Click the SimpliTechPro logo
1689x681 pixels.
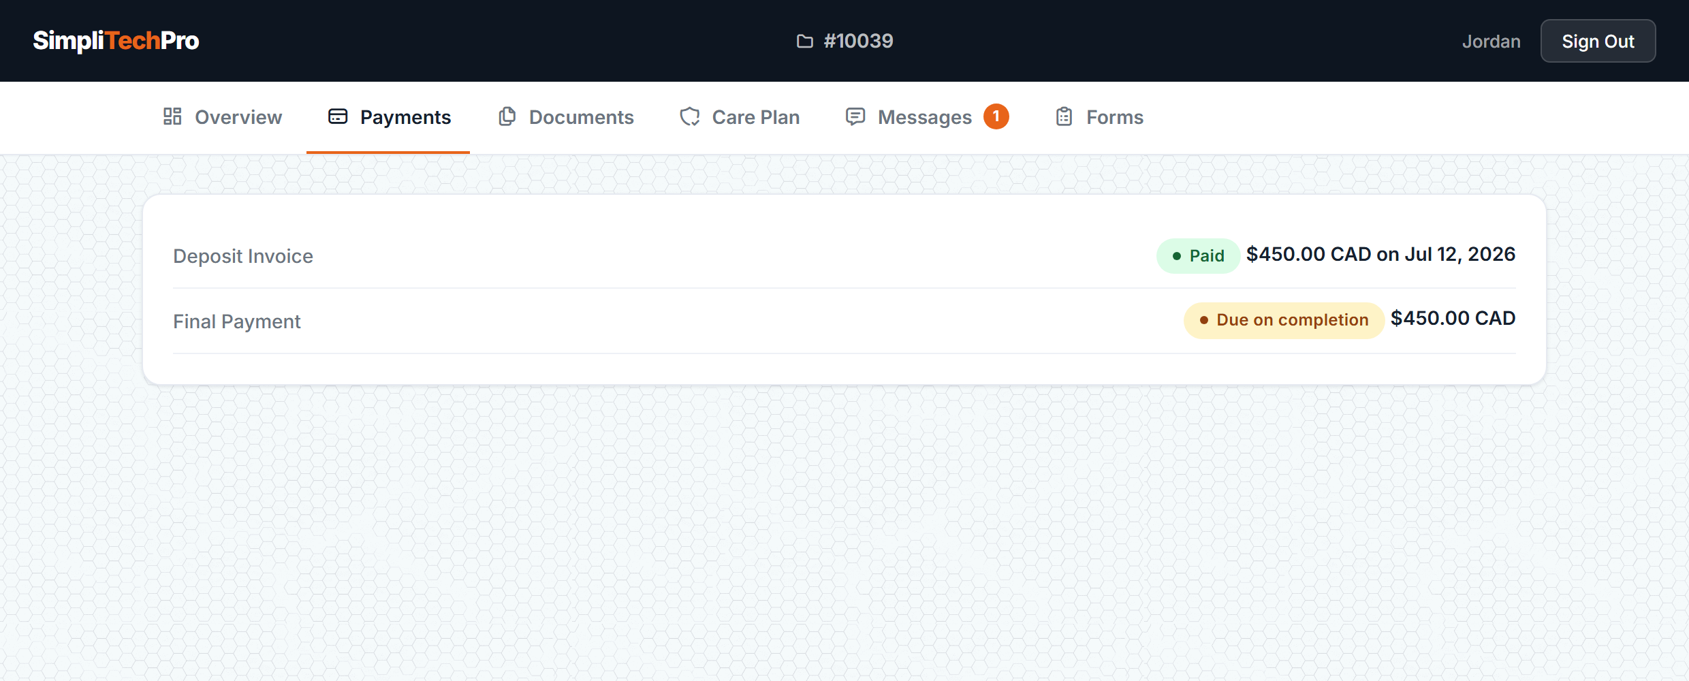point(116,41)
